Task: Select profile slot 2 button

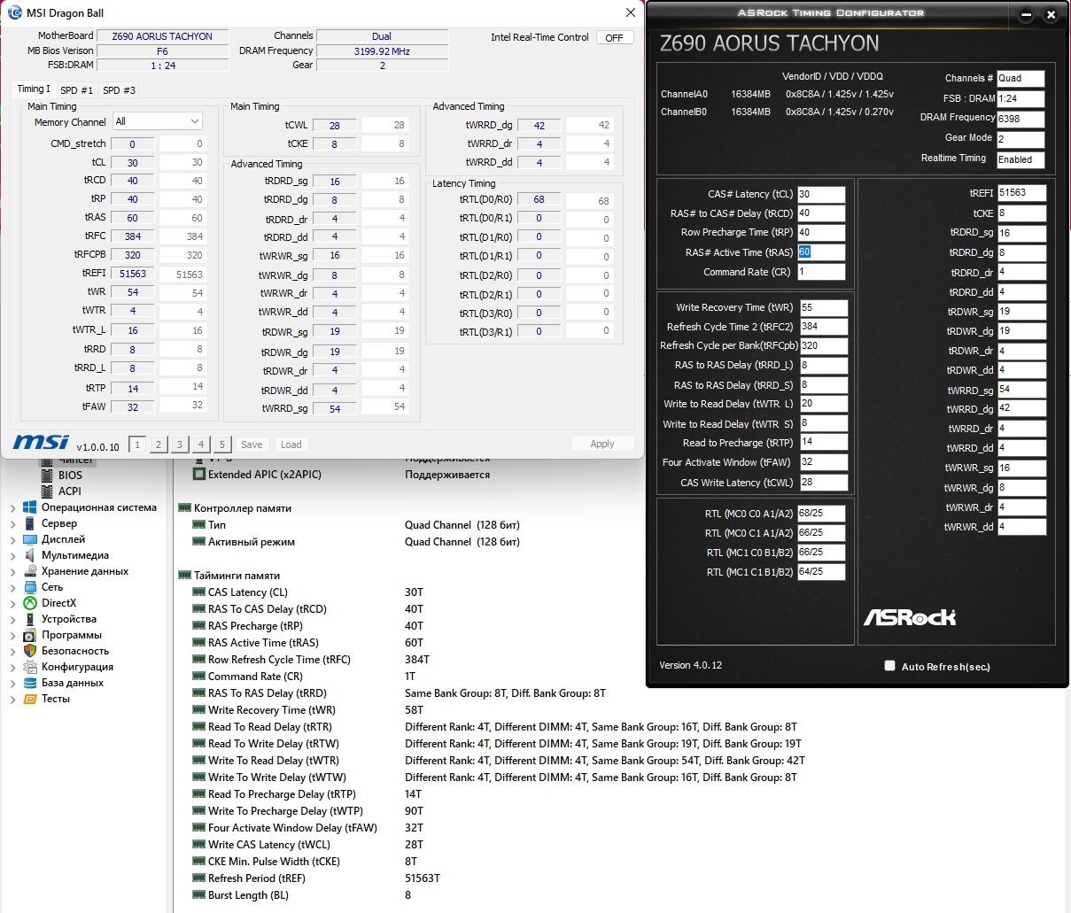Action: tap(159, 445)
